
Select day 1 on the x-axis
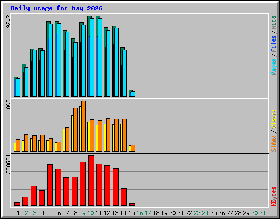point(18,213)
